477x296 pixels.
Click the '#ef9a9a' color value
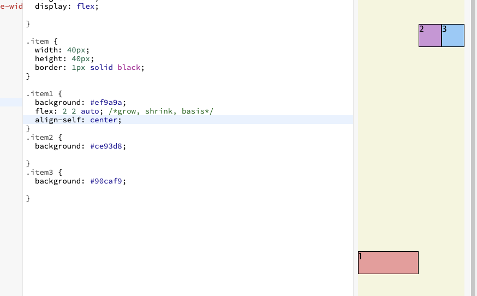click(106, 102)
